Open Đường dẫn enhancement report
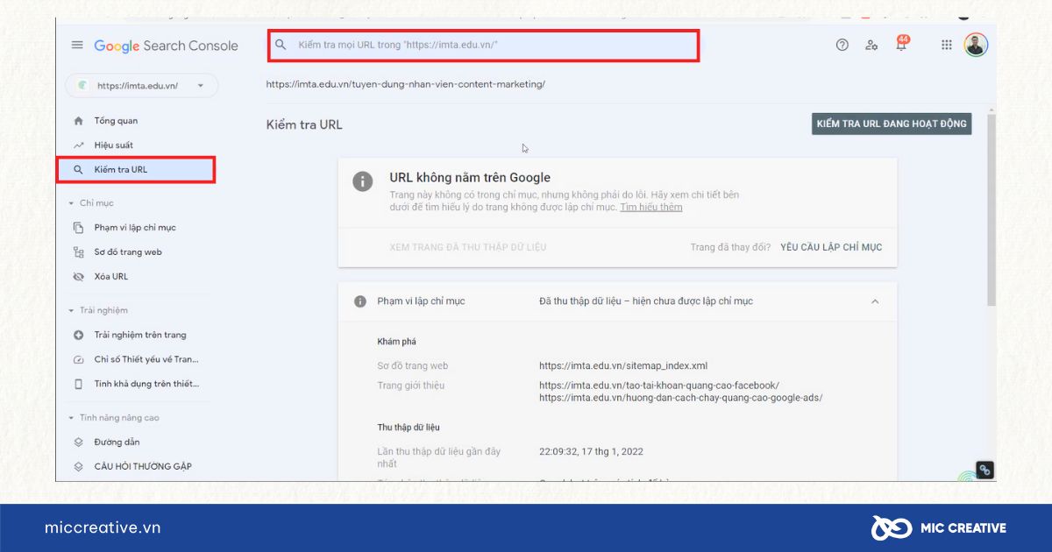 (x=117, y=442)
